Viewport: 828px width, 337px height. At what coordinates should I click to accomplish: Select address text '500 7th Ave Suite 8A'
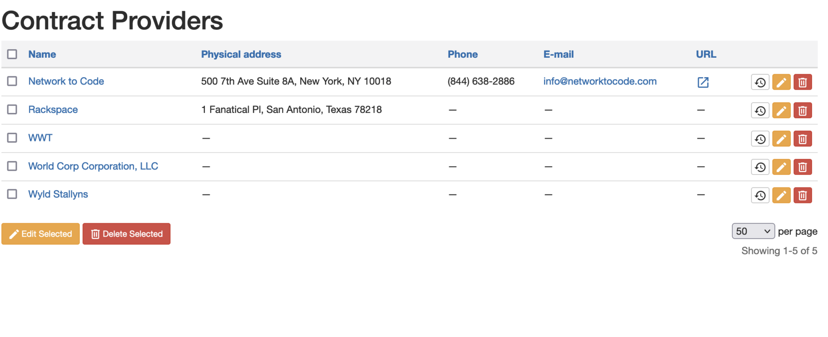[248, 81]
